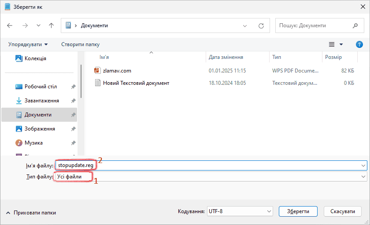This screenshot has height=225, width=370.
Task: Sort by Розмір column header
Action: tap(333, 57)
